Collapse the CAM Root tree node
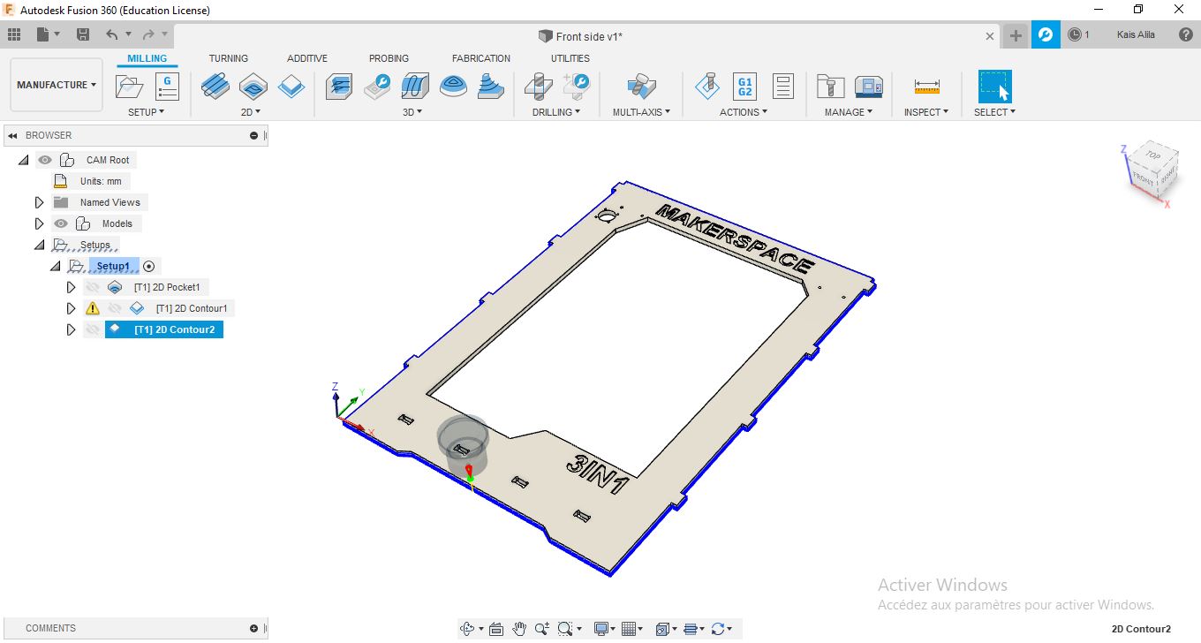Image resolution: width=1201 pixels, height=643 pixels. tap(23, 160)
